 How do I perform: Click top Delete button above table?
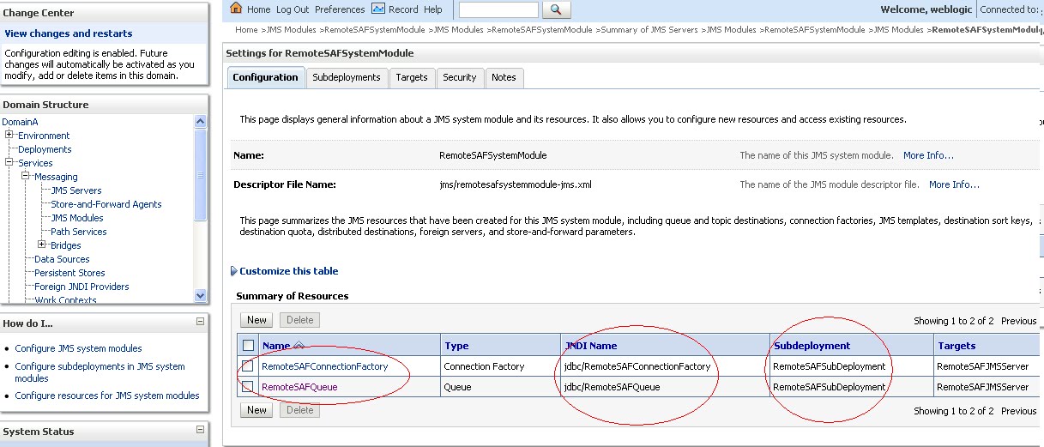coord(299,320)
